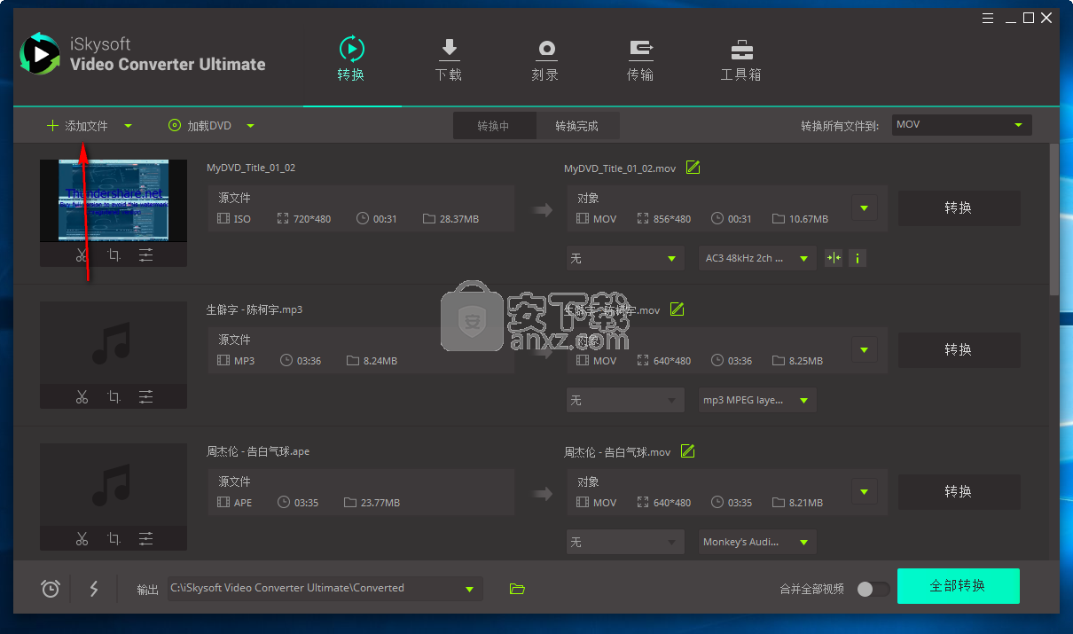This screenshot has width=1073, height=634.
Task: Toggle 合并全部视频 merge all videos switch
Action: click(873, 589)
